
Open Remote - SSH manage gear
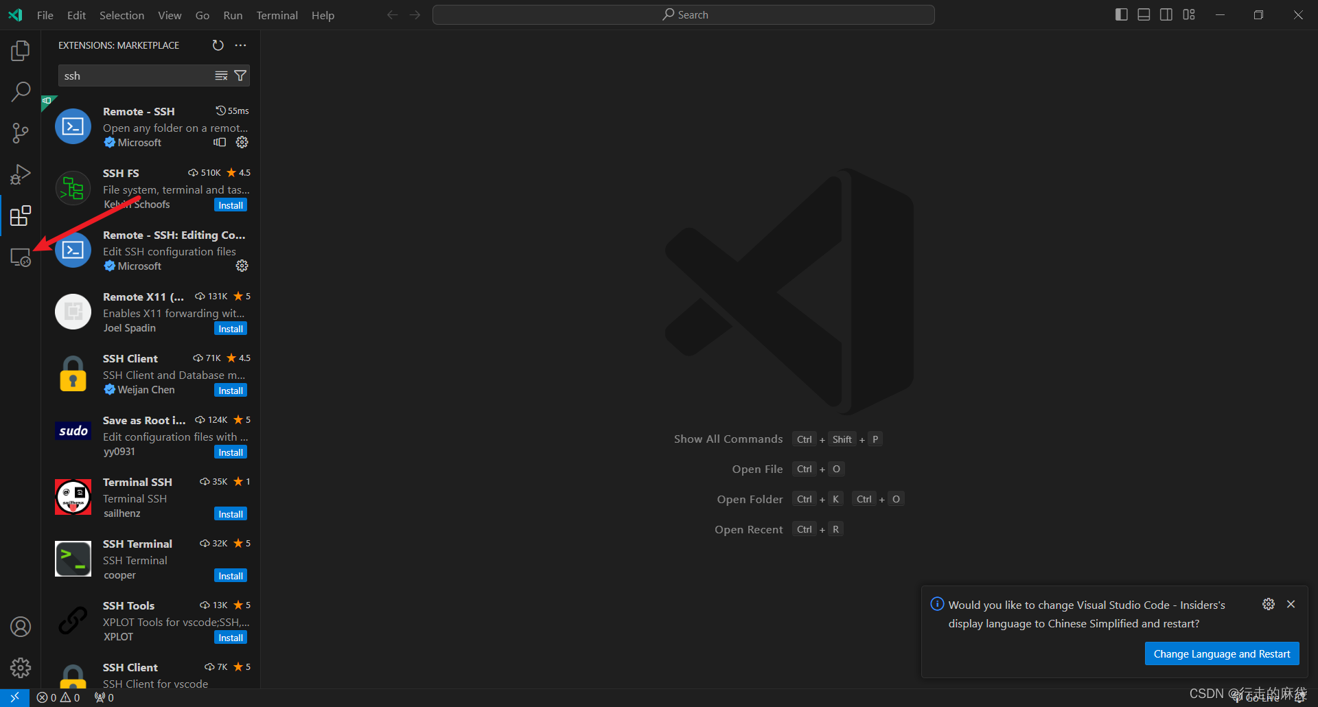pos(242,142)
